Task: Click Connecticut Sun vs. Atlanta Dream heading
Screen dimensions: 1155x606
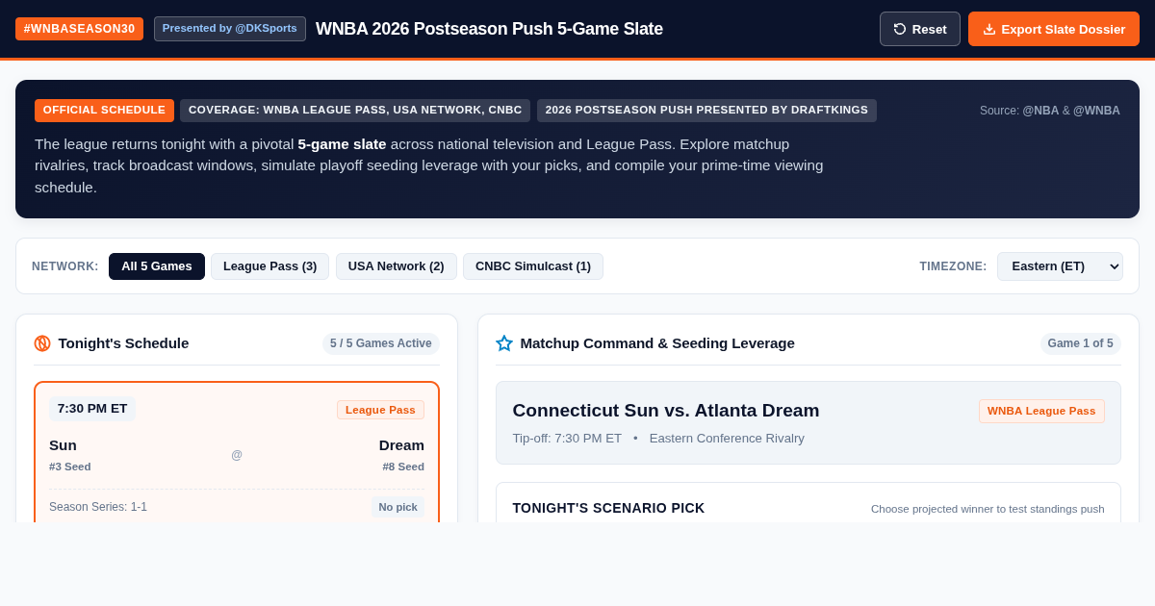Action: pos(666,411)
